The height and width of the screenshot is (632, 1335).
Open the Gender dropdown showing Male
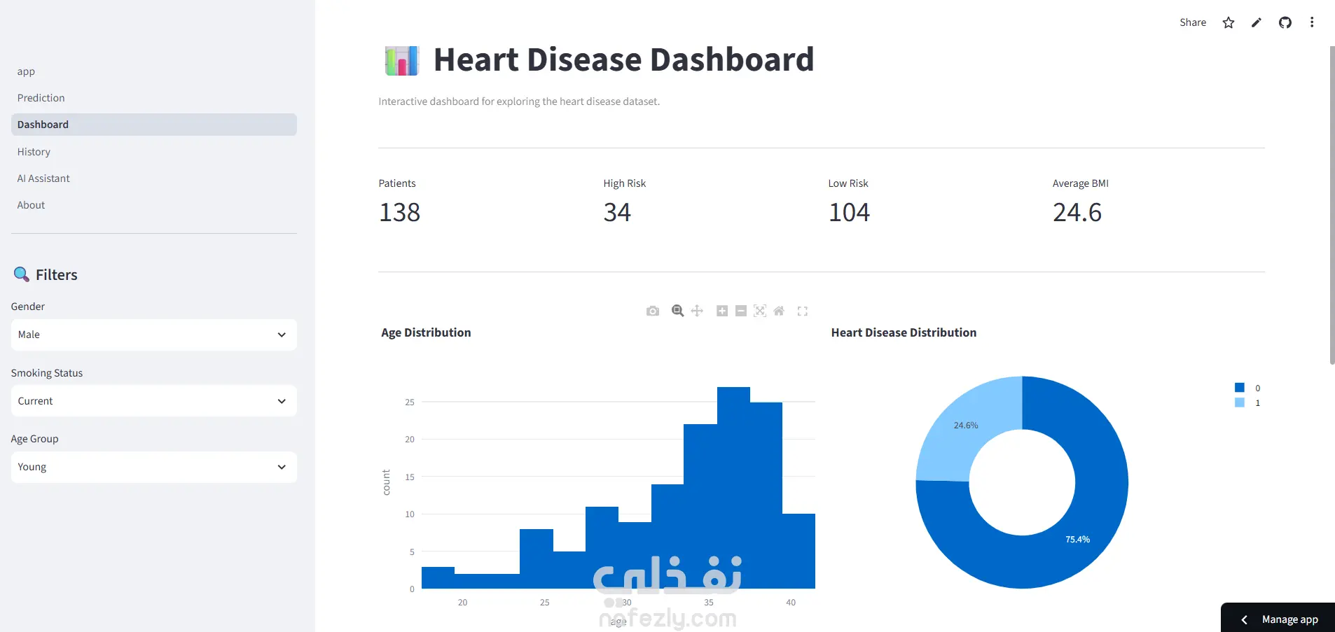pyautogui.click(x=154, y=335)
